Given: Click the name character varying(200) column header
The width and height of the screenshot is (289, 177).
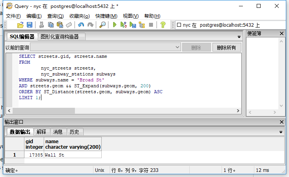Looking at the screenshot, I should pos(73,144).
